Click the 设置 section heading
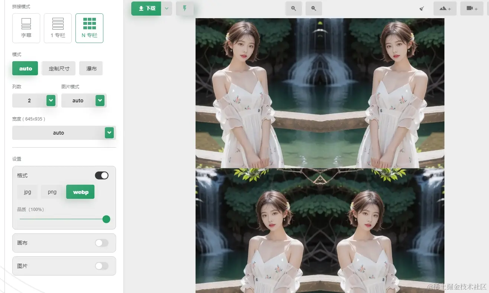Screen dimensions: 489x293 [x=17, y=159]
